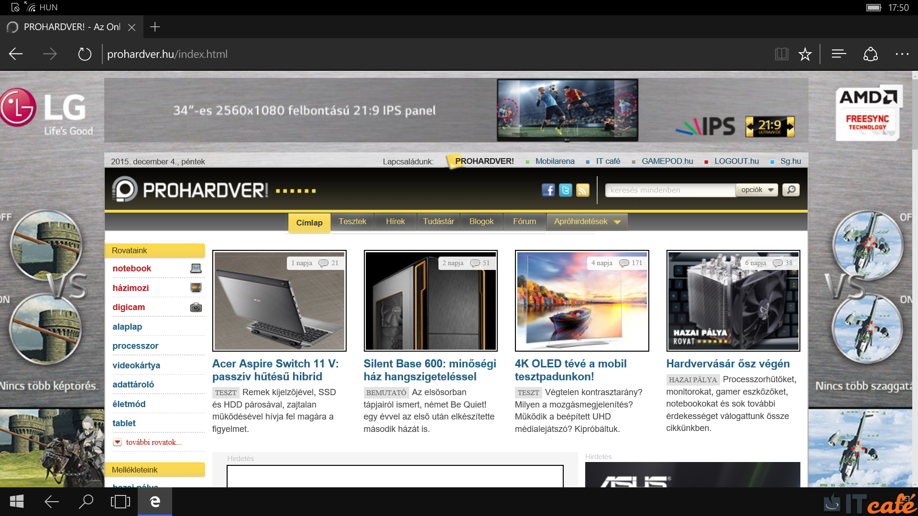Open the Twitter icon in site header

(x=566, y=190)
